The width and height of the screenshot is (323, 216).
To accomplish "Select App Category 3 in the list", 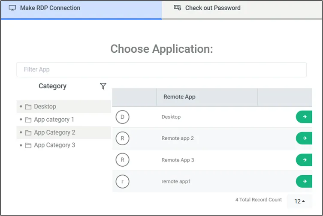I will (63, 145).
